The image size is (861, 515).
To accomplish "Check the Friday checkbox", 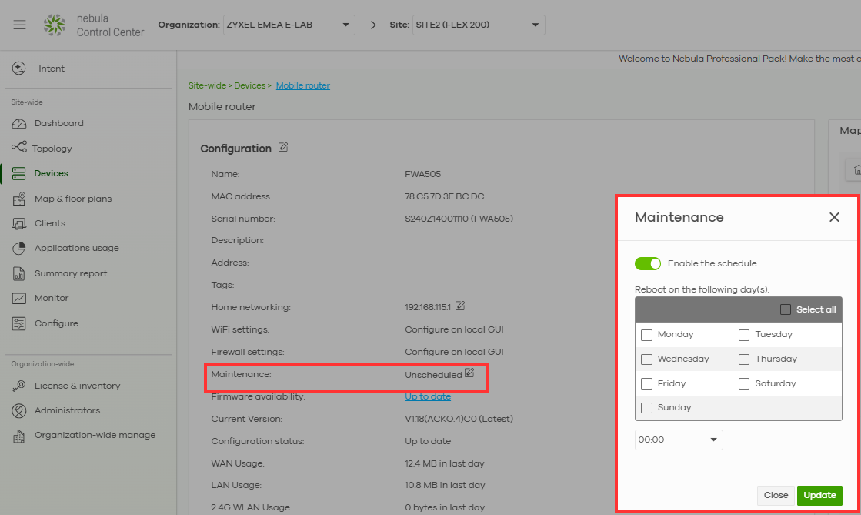I will [647, 383].
